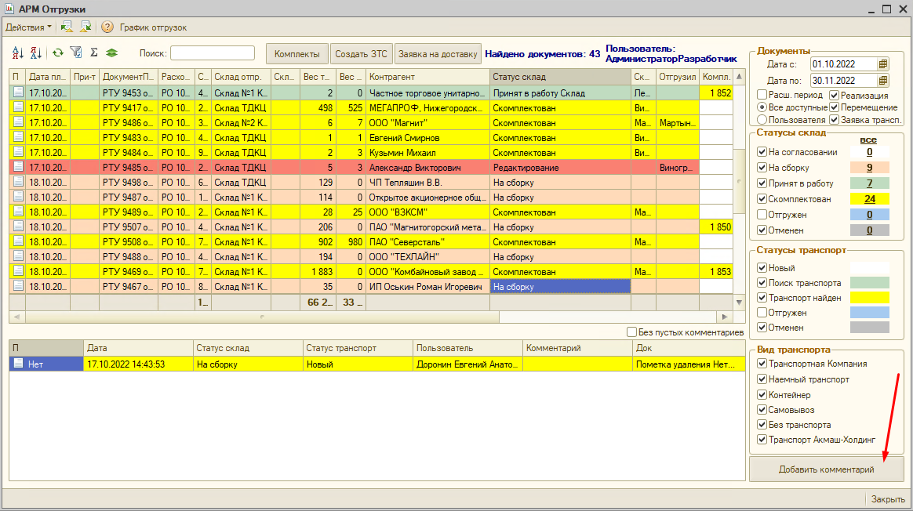This screenshot has width=913, height=511.
Task: Click the Закрыть button
Action: [888, 499]
